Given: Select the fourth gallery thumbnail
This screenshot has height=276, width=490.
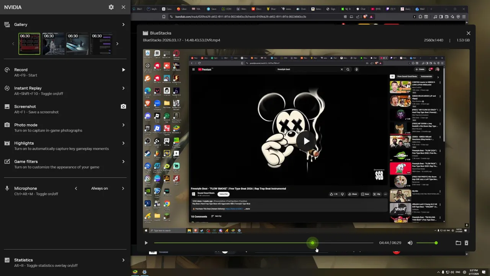Looking at the screenshot, I should click(x=101, y=43).
